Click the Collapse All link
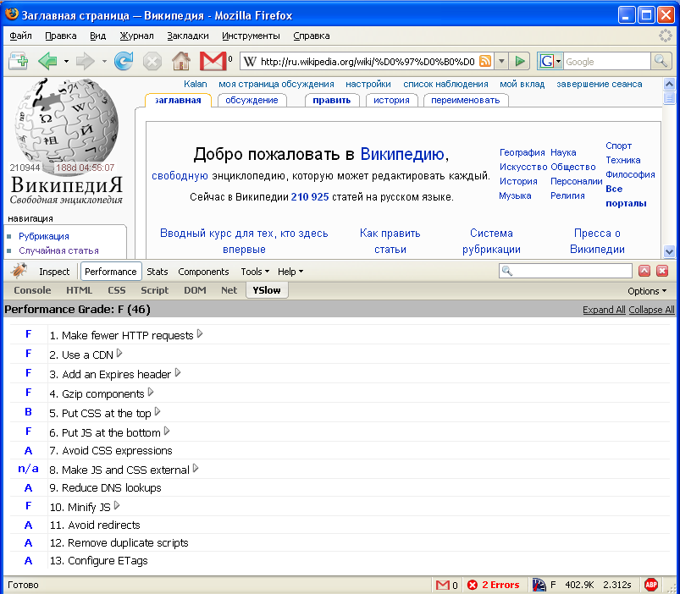Viewport: 680px width, 594px height. (651, 310)
